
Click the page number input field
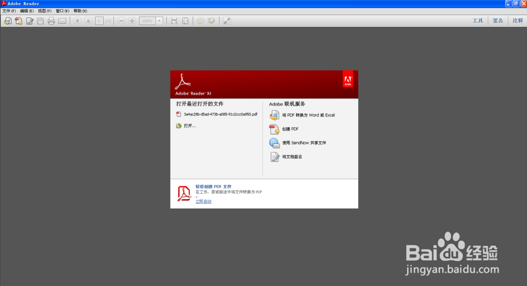tap(99, 21)
